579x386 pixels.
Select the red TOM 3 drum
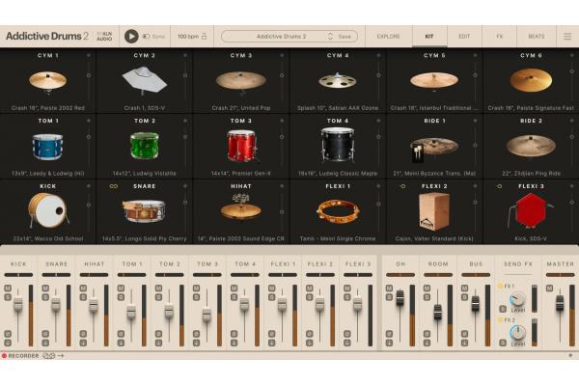click(241, 146)
